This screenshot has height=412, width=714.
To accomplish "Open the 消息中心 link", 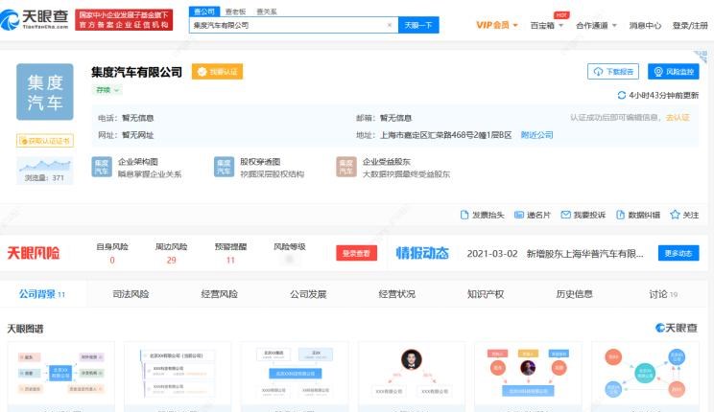I will [645, 26].
